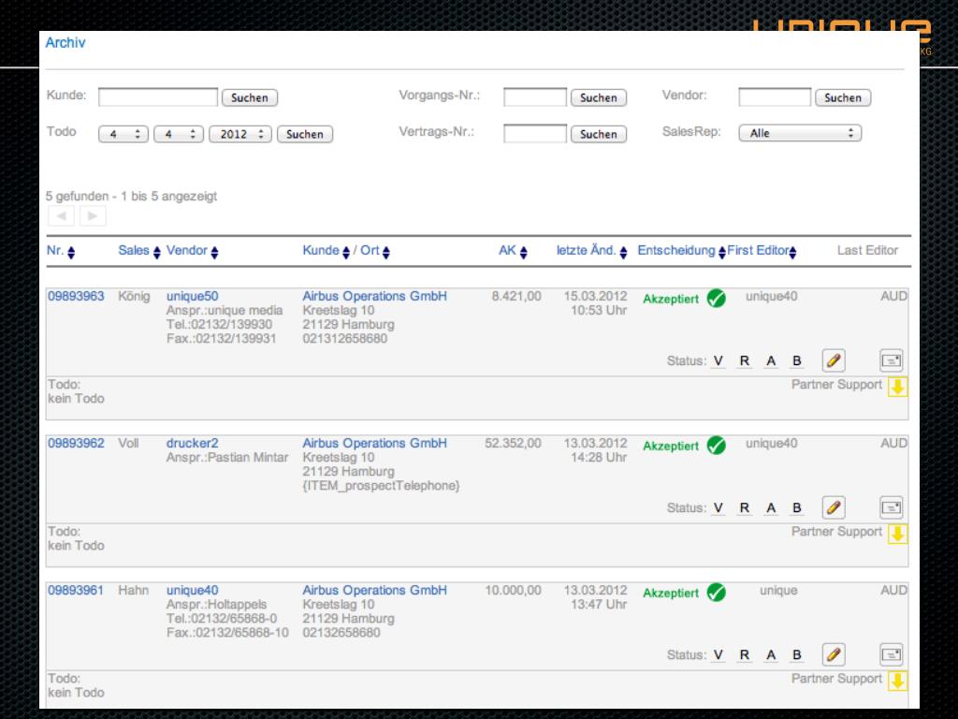This screenshot has width=958, height=719.
Task: Open order number 09893962 link
Action: click(76, 443)
